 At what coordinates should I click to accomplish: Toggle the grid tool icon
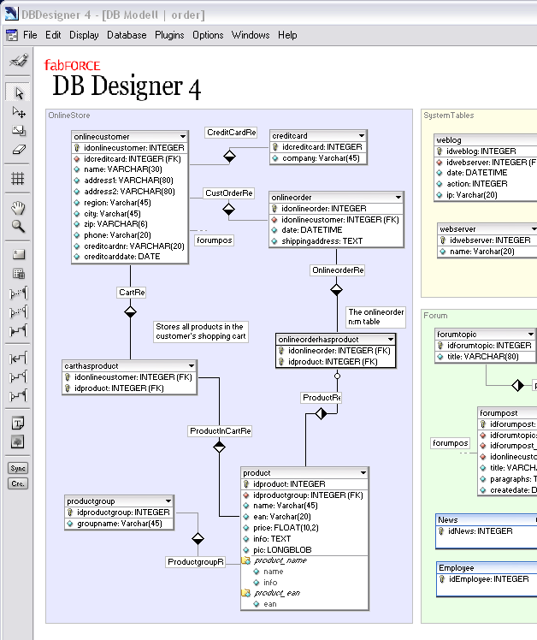coord(18,178)
